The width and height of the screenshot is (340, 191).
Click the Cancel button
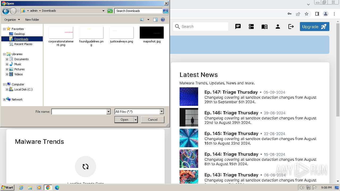[152, 120]
